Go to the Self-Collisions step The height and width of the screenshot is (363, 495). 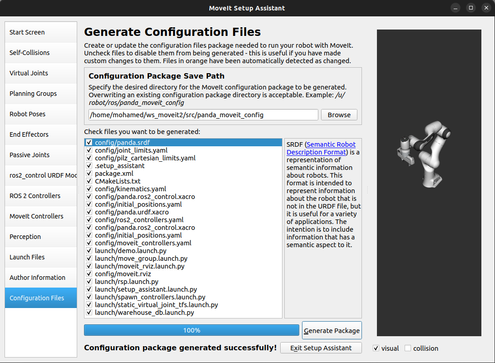[41, 53]
